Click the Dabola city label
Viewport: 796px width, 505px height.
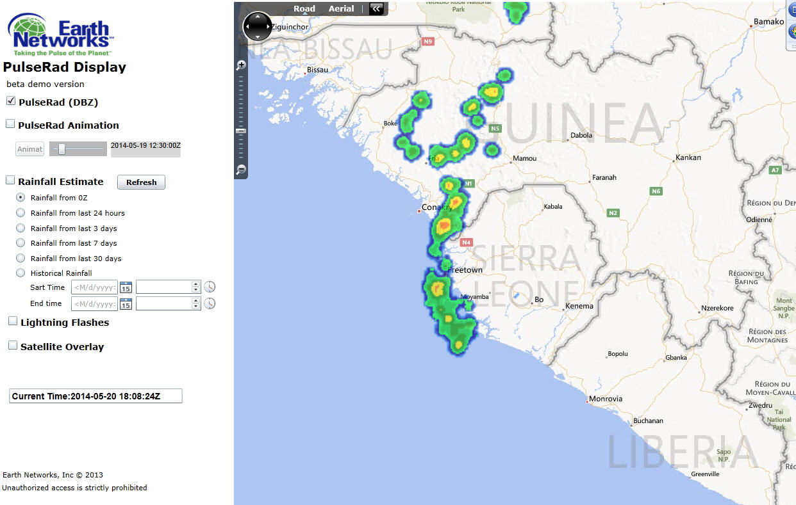582,136
